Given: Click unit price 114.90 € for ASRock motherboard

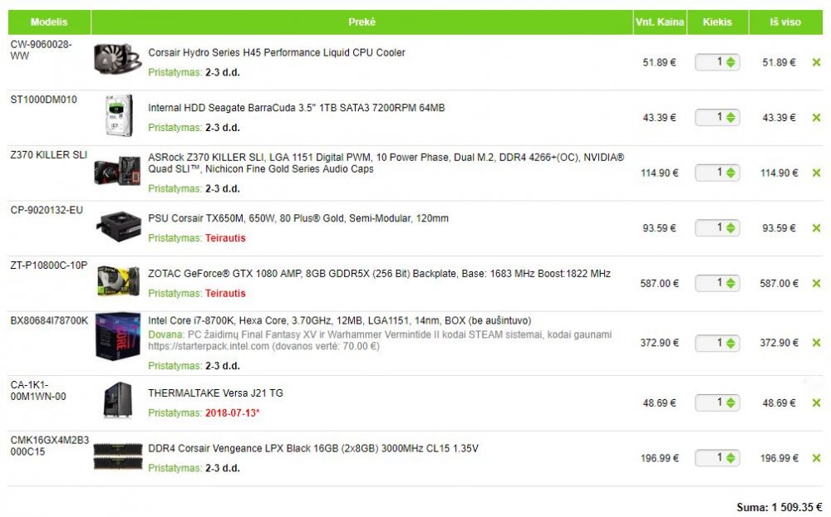Looking at the screenshot, I should pyautogui.click(x=659, y=173).
